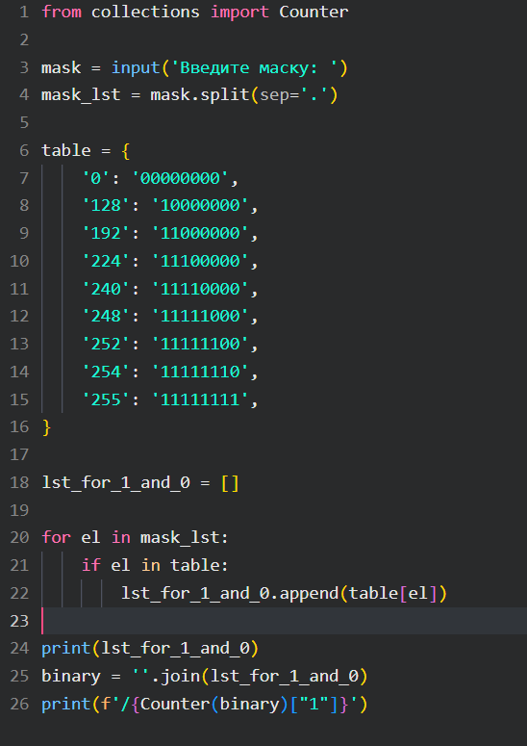Image resolution: width=527 pixels, height=746 pixels.
Task: Click the 'from' keyword on line 1
Action: (62, 12)
